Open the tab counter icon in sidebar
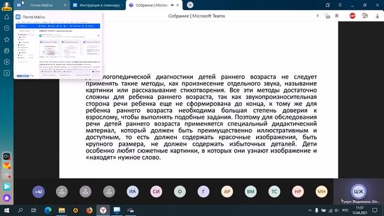The width and height of the screenshot is (384, 216). pos(7,73)
